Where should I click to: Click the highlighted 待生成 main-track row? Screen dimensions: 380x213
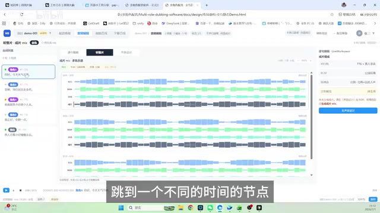[348, 91]
